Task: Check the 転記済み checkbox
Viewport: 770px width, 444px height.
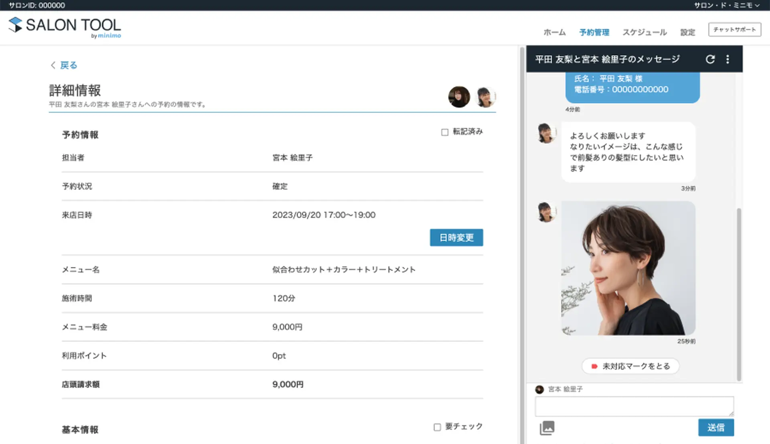Action: [445, 132]
